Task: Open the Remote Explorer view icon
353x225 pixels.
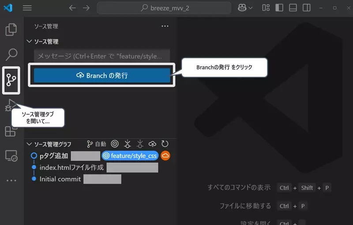Action: [x=11, y=156]
